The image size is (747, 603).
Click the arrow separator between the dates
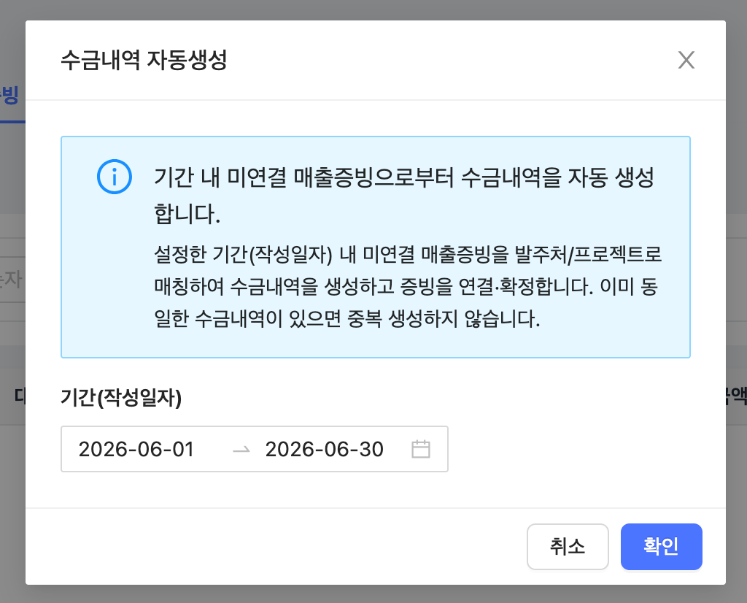coord(241,449)
